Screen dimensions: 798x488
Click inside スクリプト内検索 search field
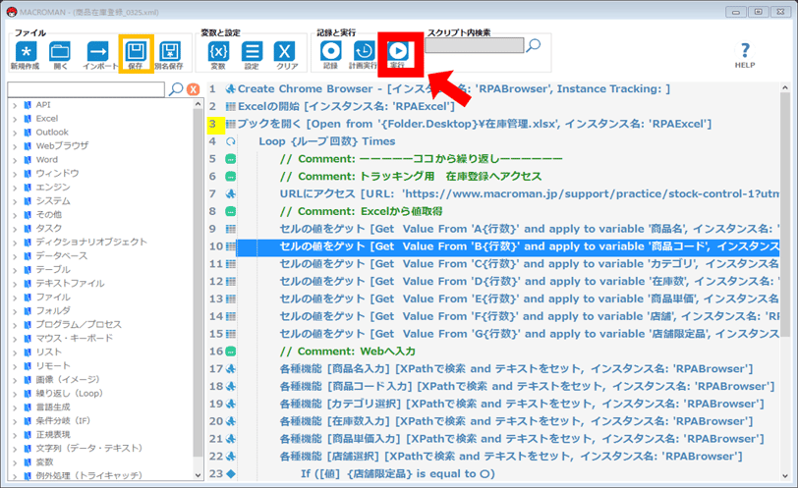coord(475,45)
